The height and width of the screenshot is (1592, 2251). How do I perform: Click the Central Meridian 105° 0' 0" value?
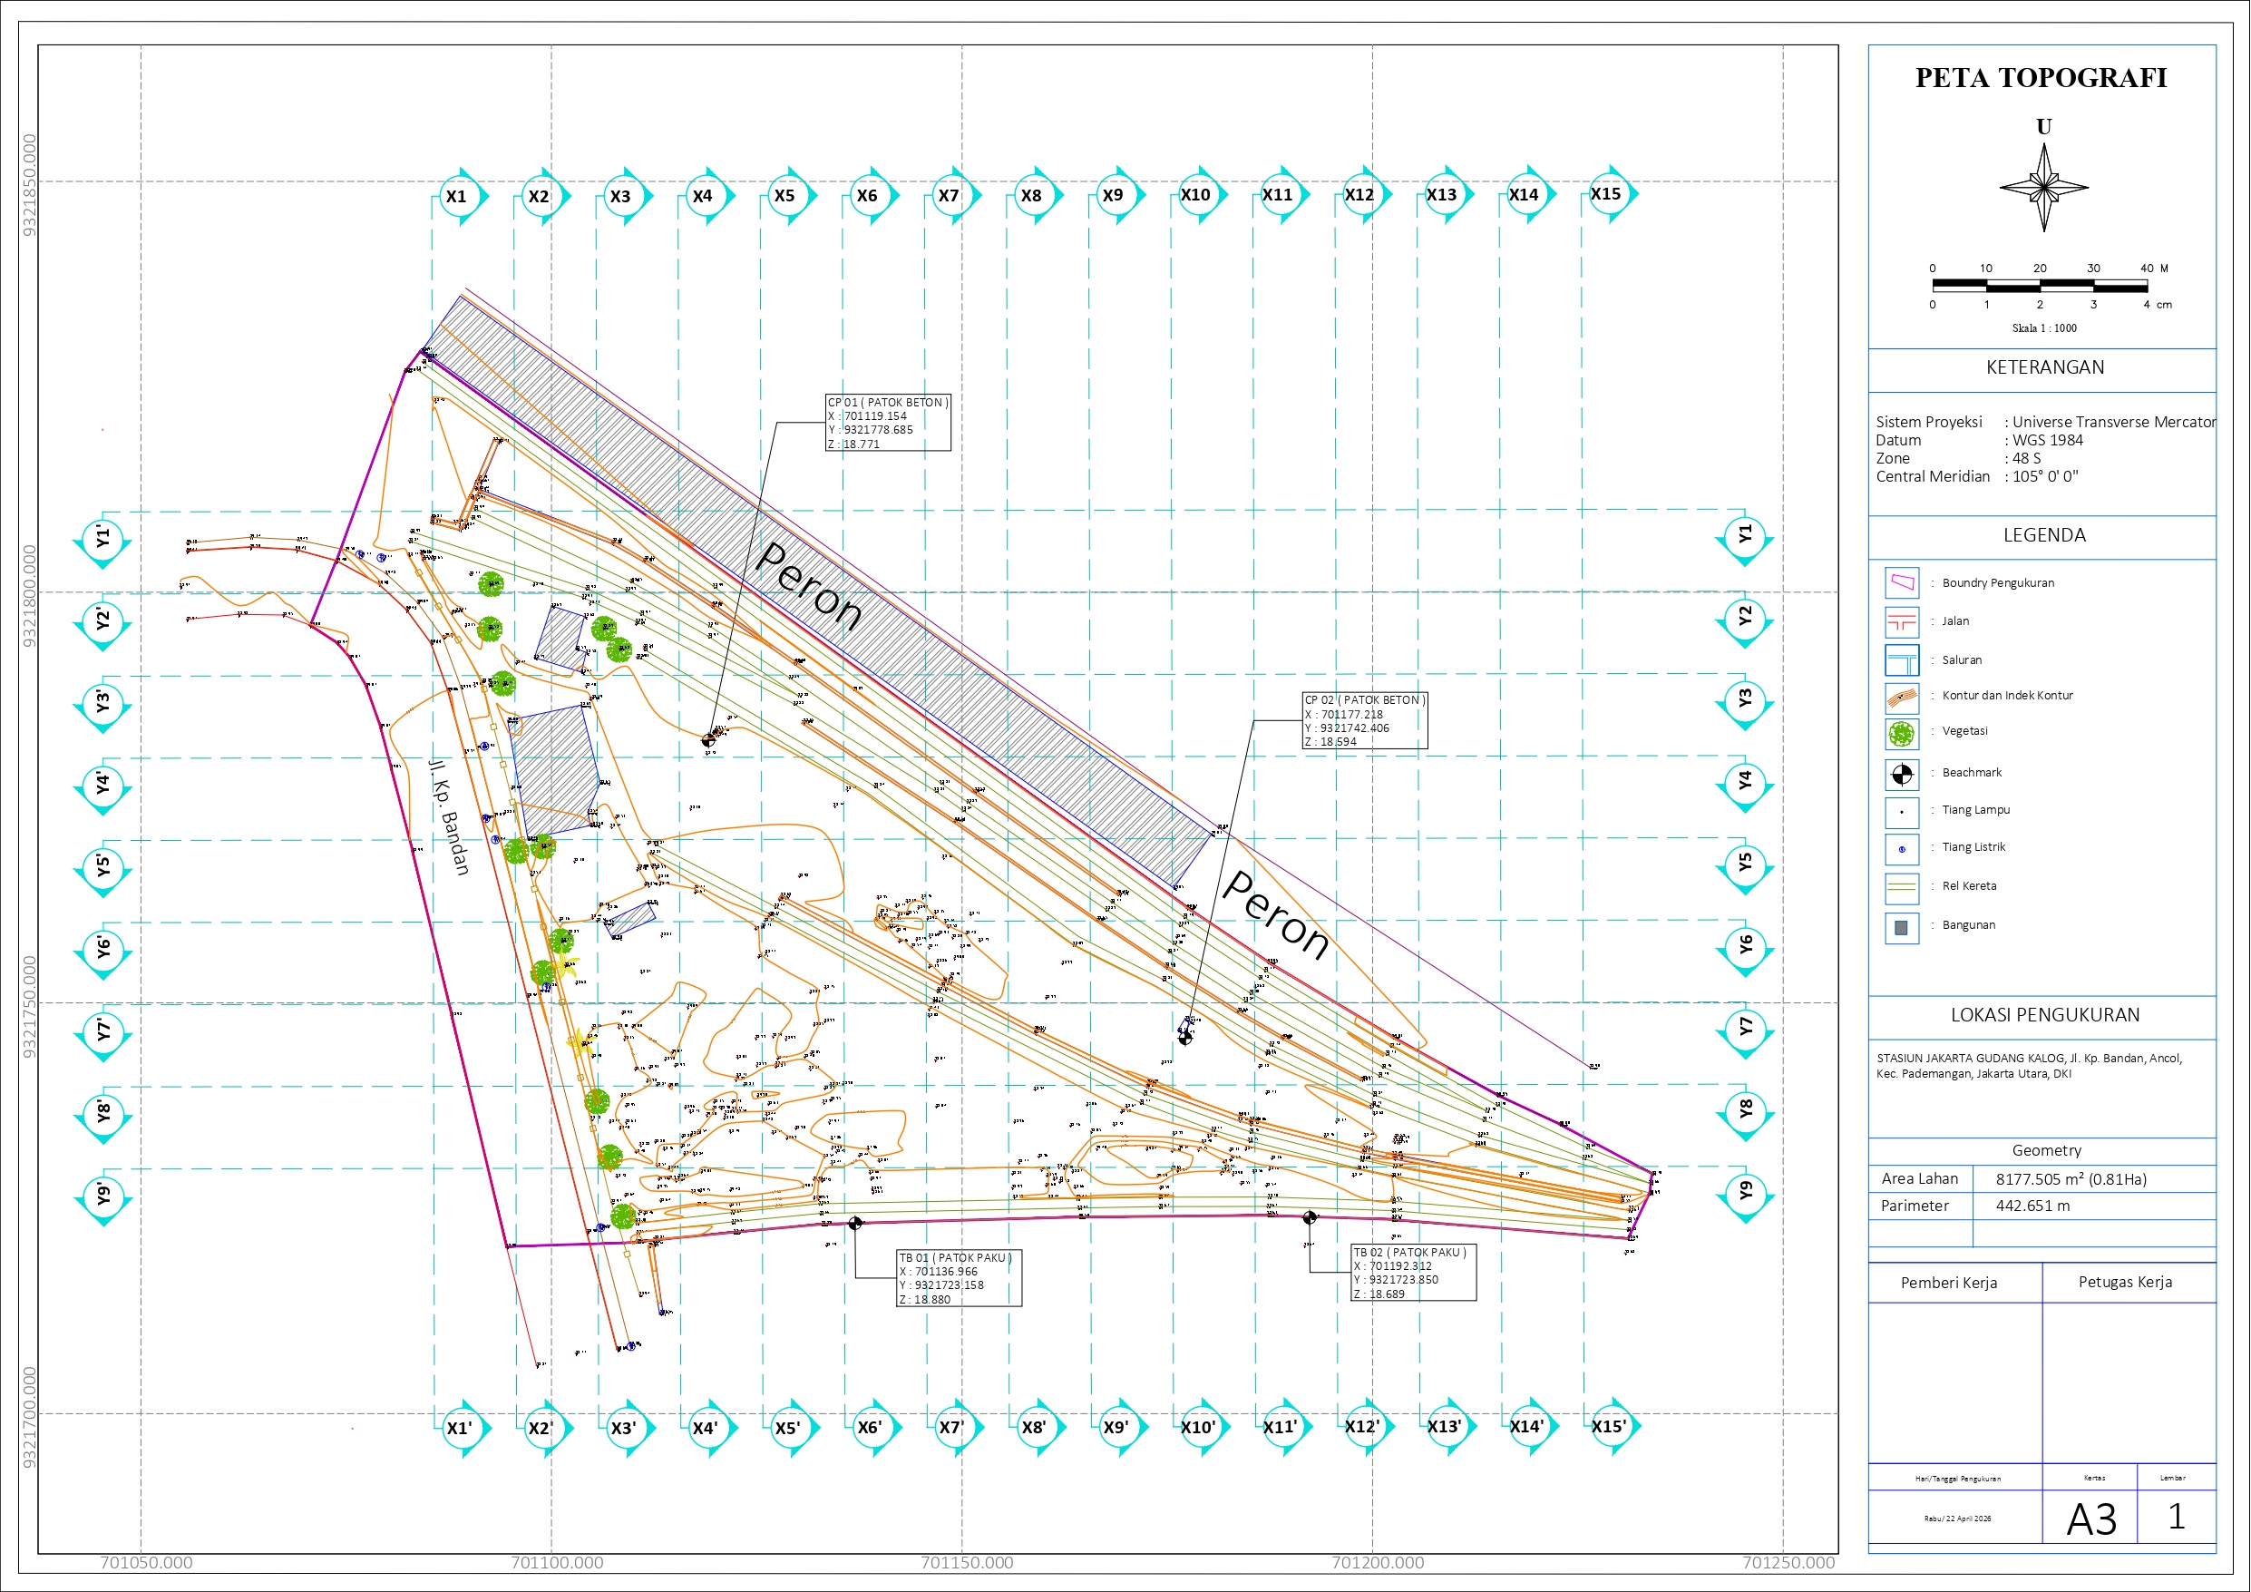click(2045, 477)
